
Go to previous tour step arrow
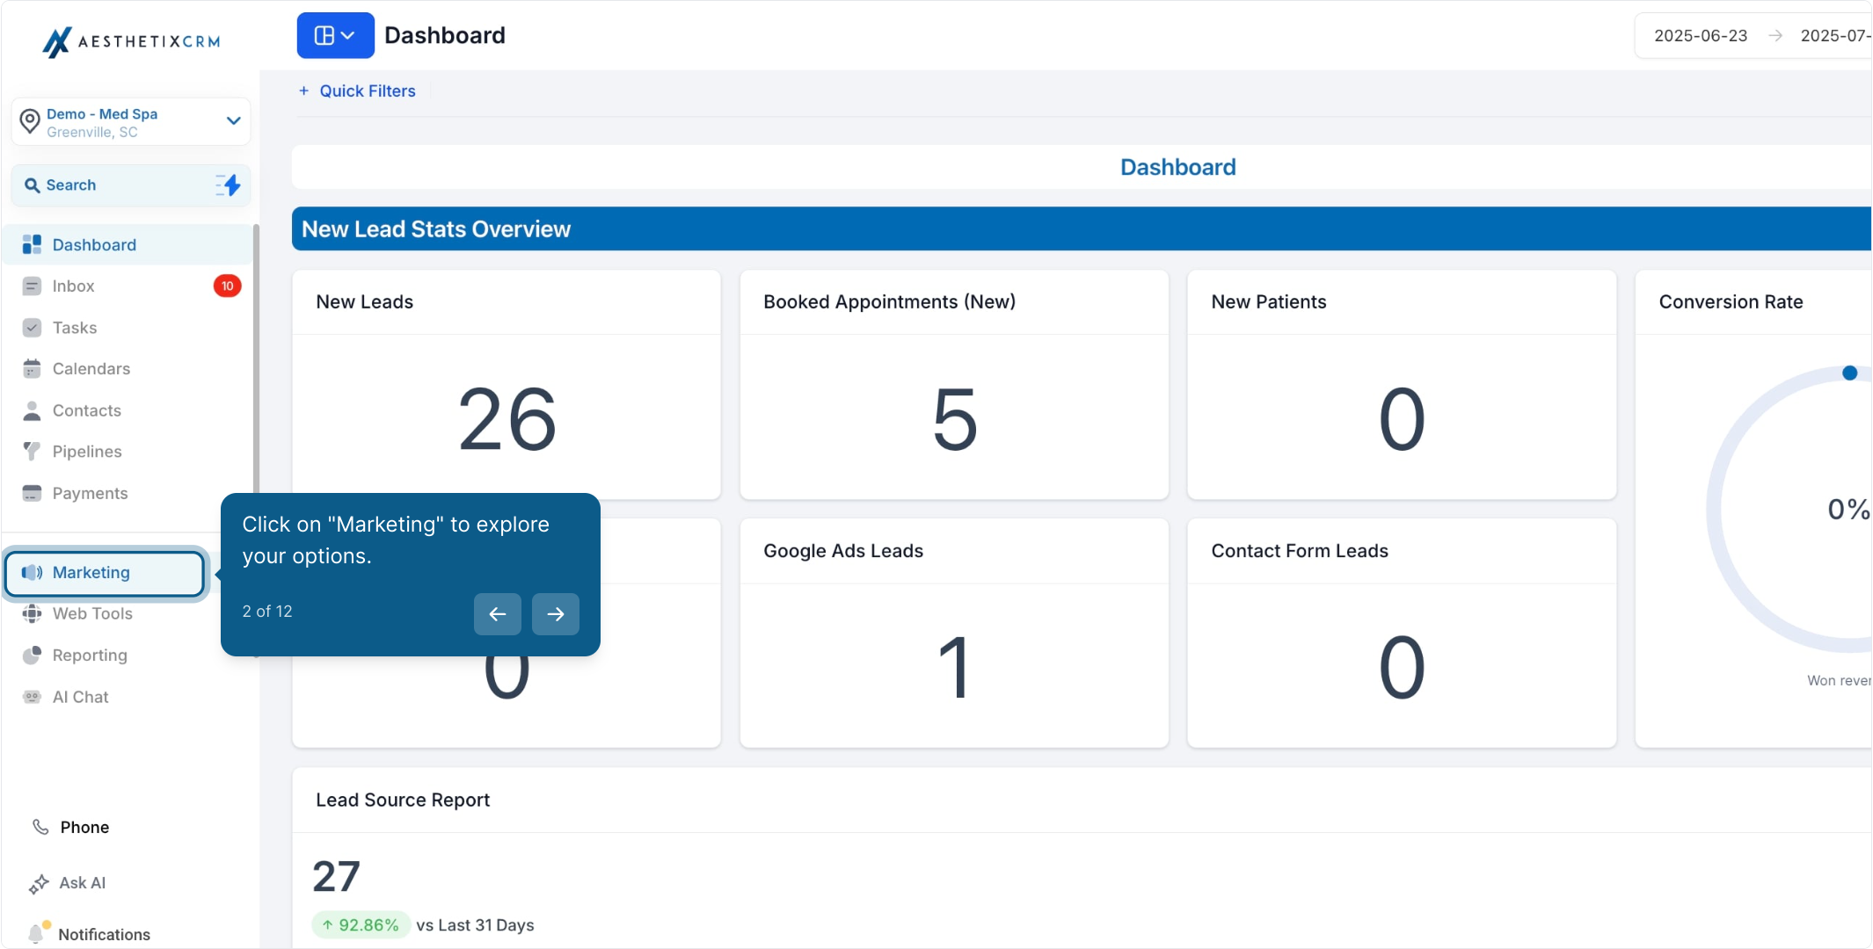pos(498,614)
